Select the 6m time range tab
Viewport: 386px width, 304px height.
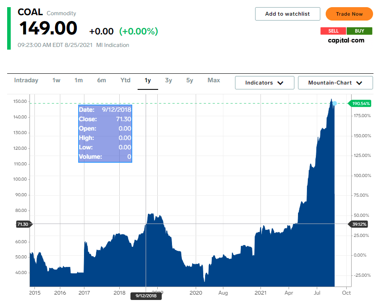click(x=101, y=80)
